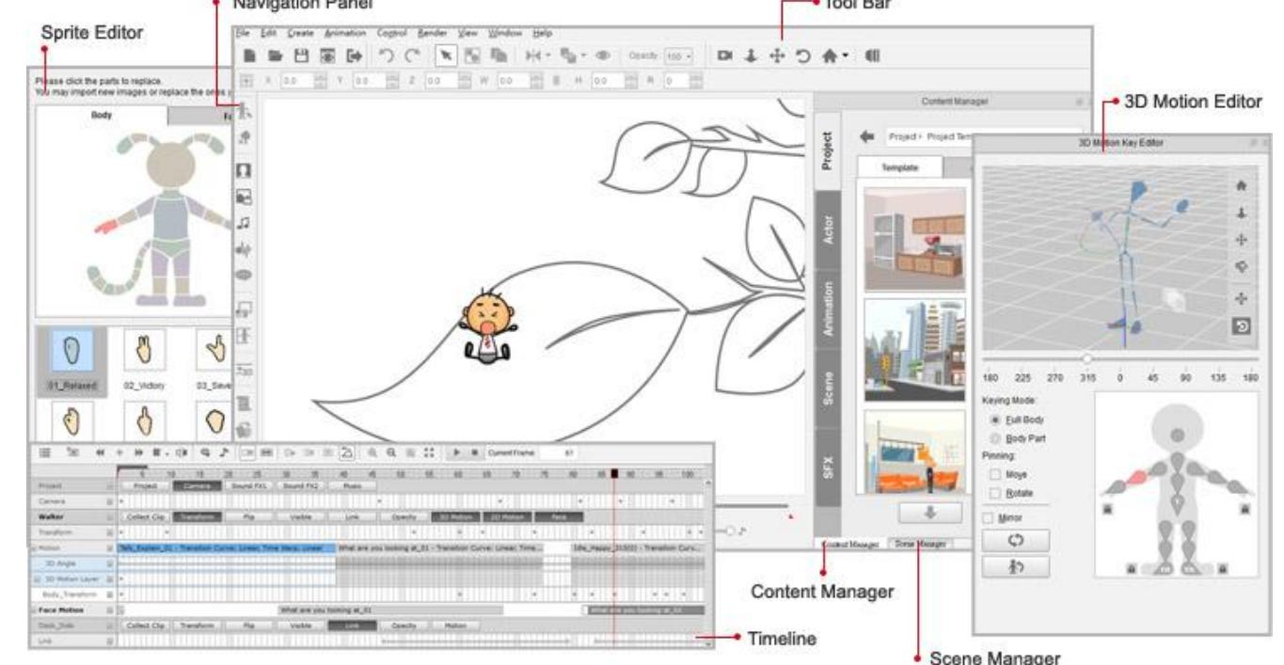
Task: Click the audio waveform icon in the left panel
Action: (243, 248)
